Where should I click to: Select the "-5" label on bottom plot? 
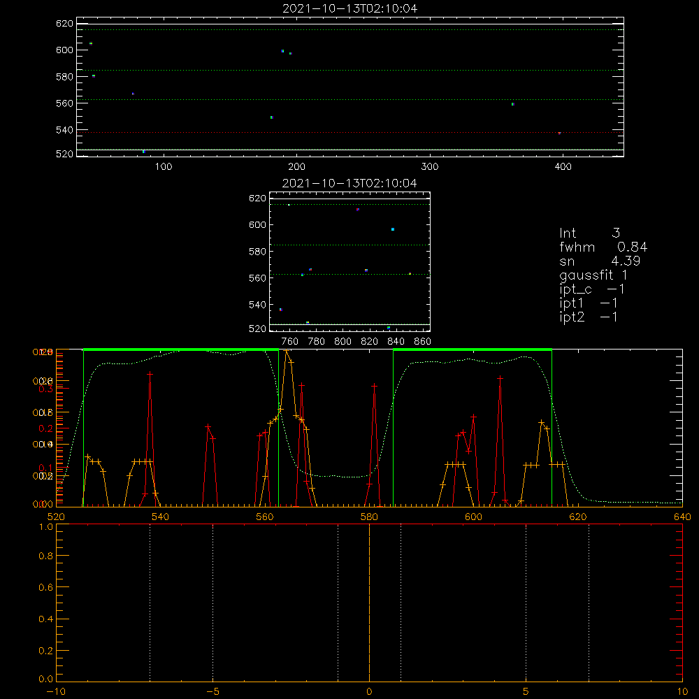213,691
